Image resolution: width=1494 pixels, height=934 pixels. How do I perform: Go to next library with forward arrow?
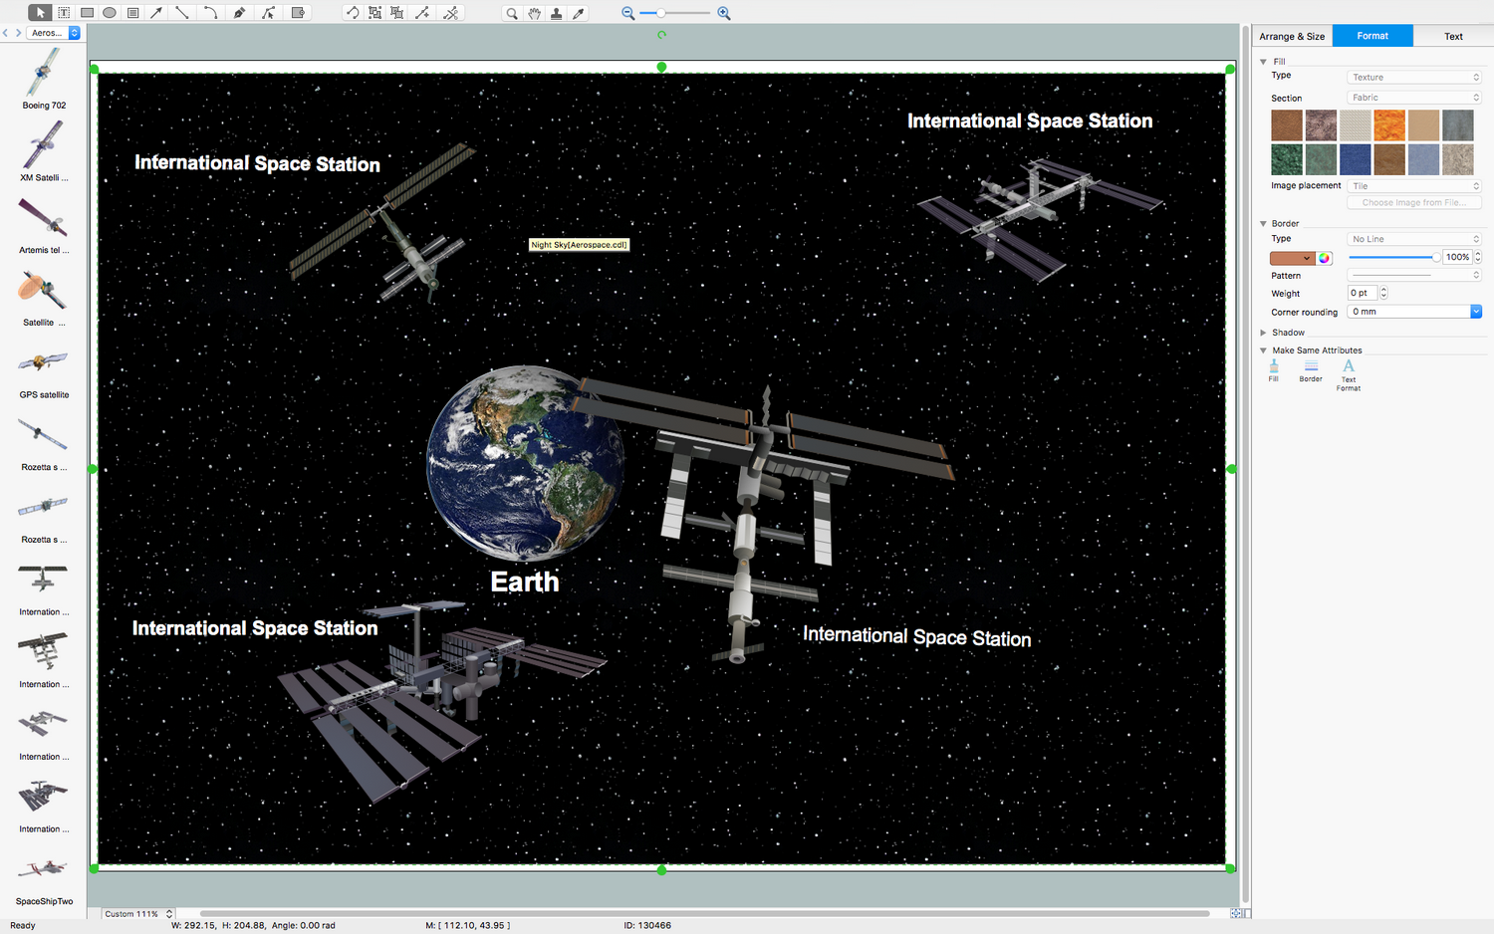(x=18, y=33)
